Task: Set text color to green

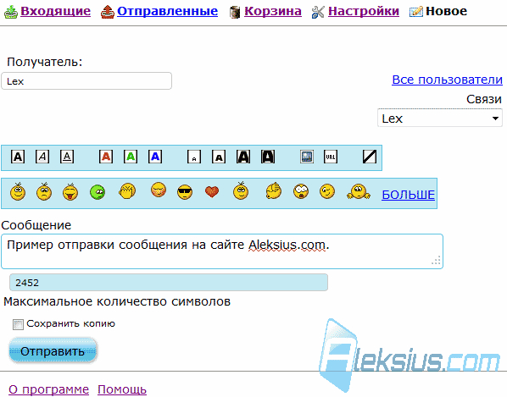Action: coord(131,157)
